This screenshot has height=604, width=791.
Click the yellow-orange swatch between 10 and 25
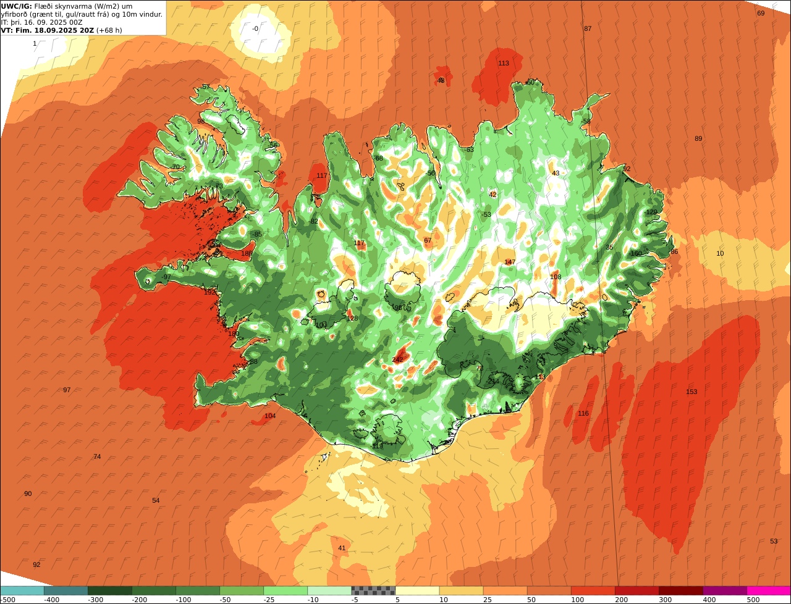point(461,590)
